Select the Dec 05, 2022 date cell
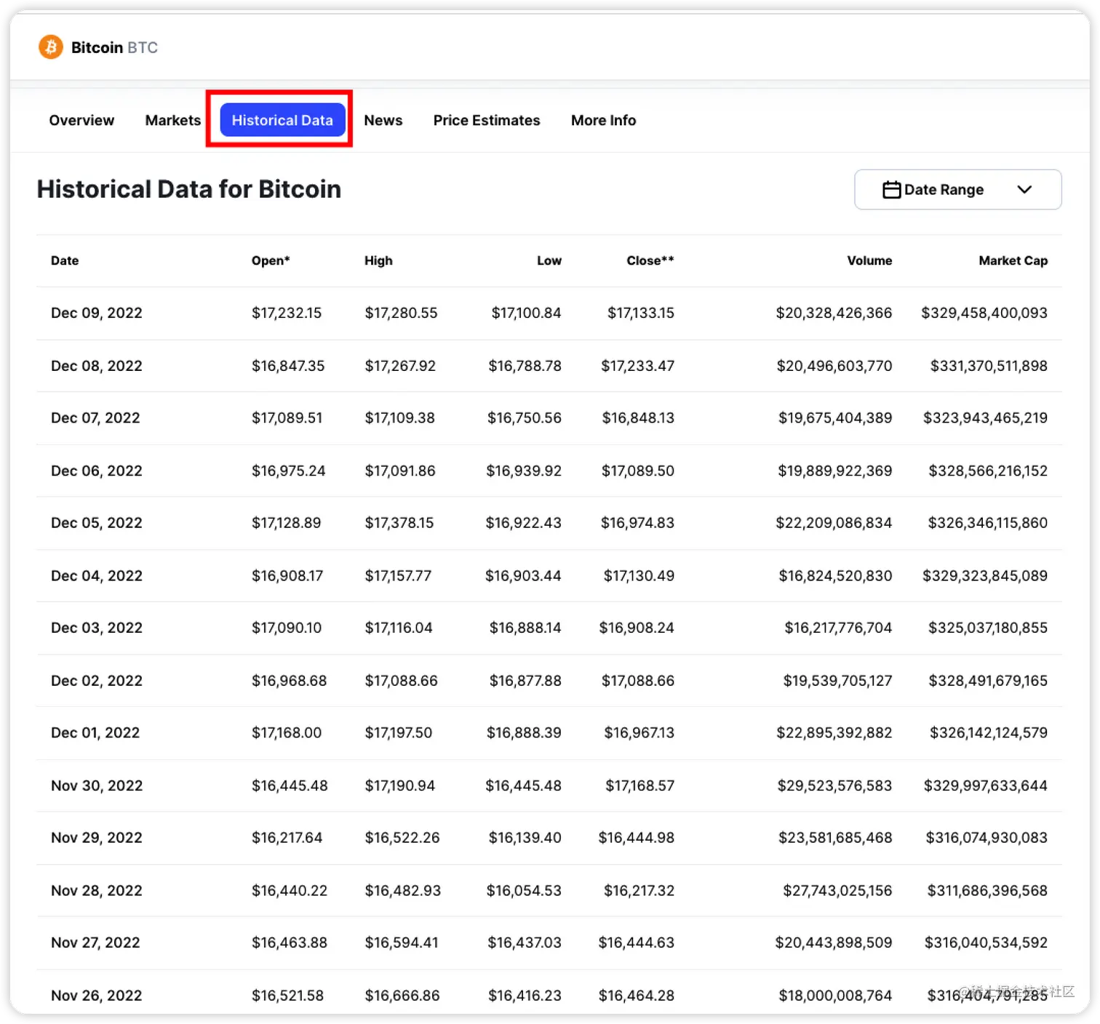The width and height of the screenshot is (1100, 1024). click(x=97, y=523)
